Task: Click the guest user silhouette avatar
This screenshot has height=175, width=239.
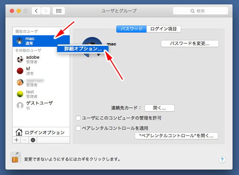Action: [20, 105]
